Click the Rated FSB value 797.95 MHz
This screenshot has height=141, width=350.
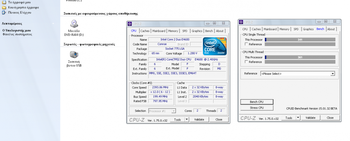(x=160, y=101)
